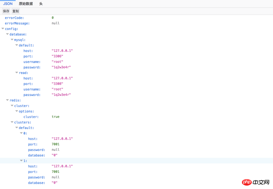Image resolution: width=273 pixels, height=189 pixels.
Task: Collapse the clusters node arrow
Action: (12, 122)
